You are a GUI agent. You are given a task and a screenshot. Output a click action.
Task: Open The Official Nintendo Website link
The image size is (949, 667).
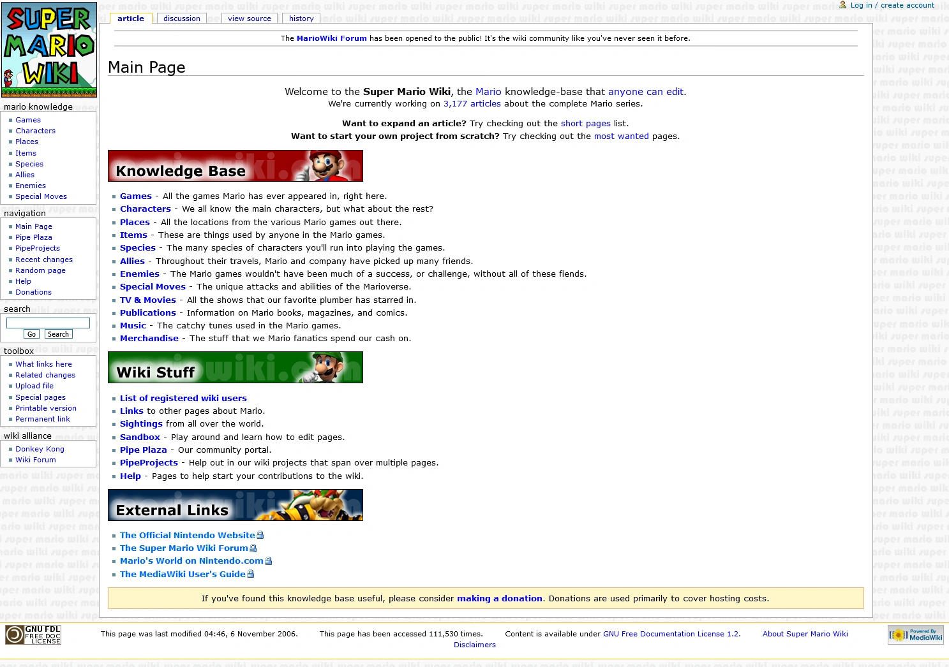pos(188,536)
